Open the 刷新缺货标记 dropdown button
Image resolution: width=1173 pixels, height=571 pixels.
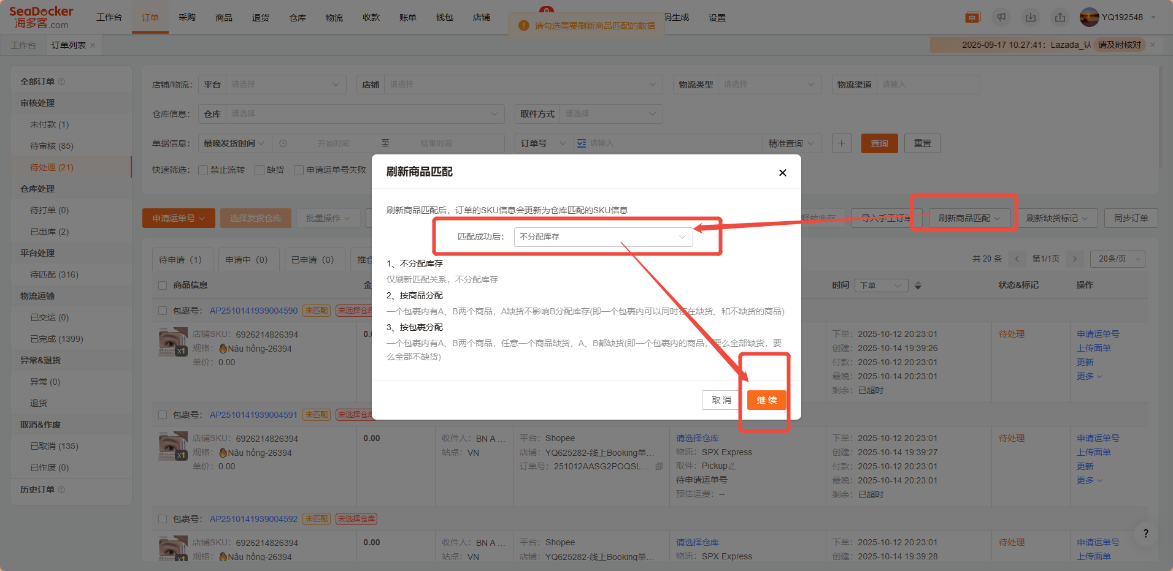(1056, 219)
